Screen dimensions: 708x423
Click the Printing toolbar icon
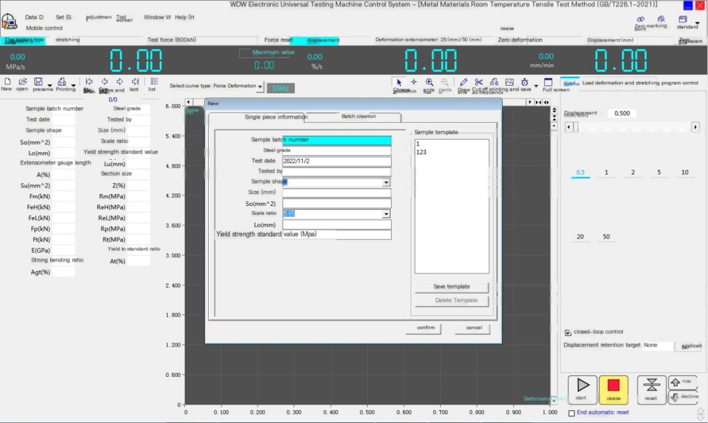[x=63, y=82]
